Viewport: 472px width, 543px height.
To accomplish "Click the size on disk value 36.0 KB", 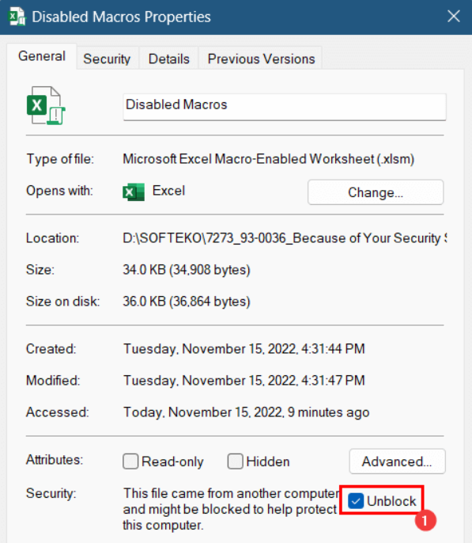I will pos(187,302).
